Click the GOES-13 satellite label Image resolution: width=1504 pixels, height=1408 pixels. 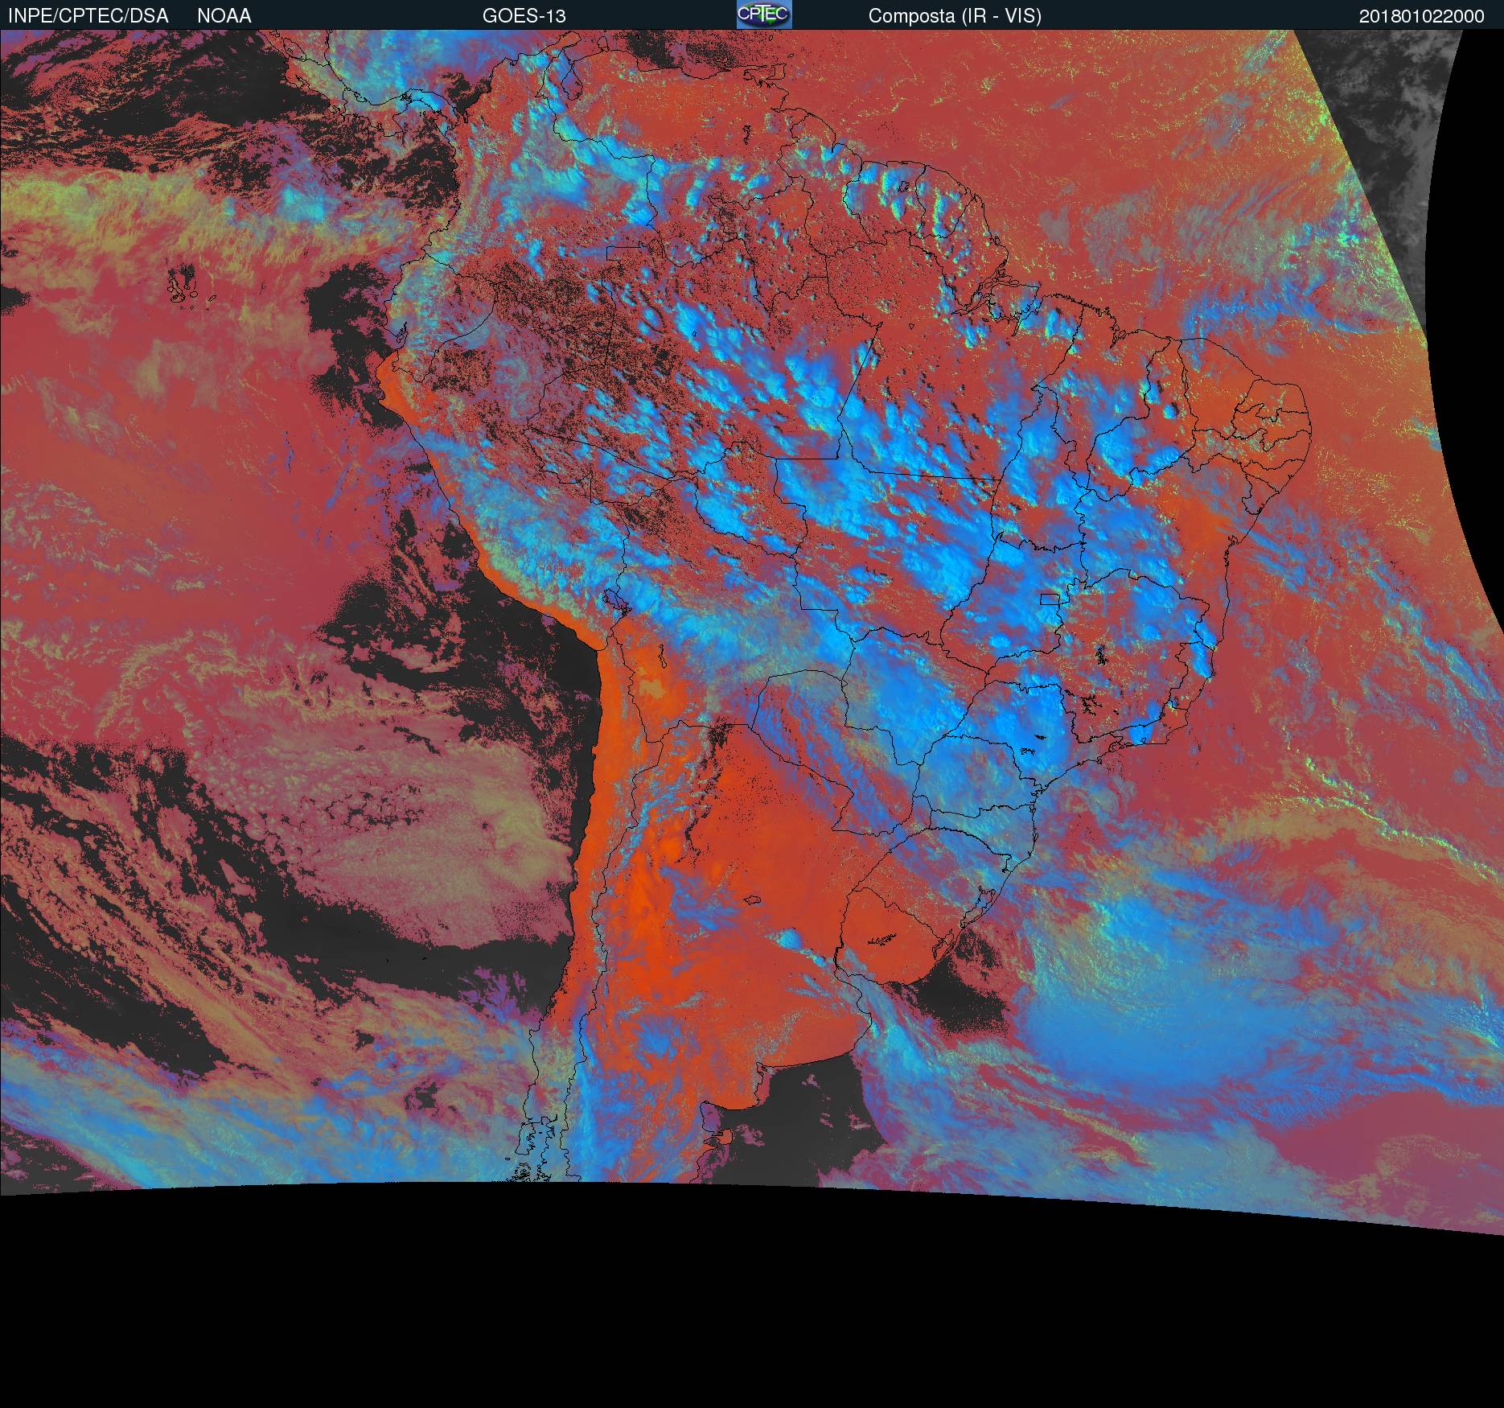click(x=524, y=16)
